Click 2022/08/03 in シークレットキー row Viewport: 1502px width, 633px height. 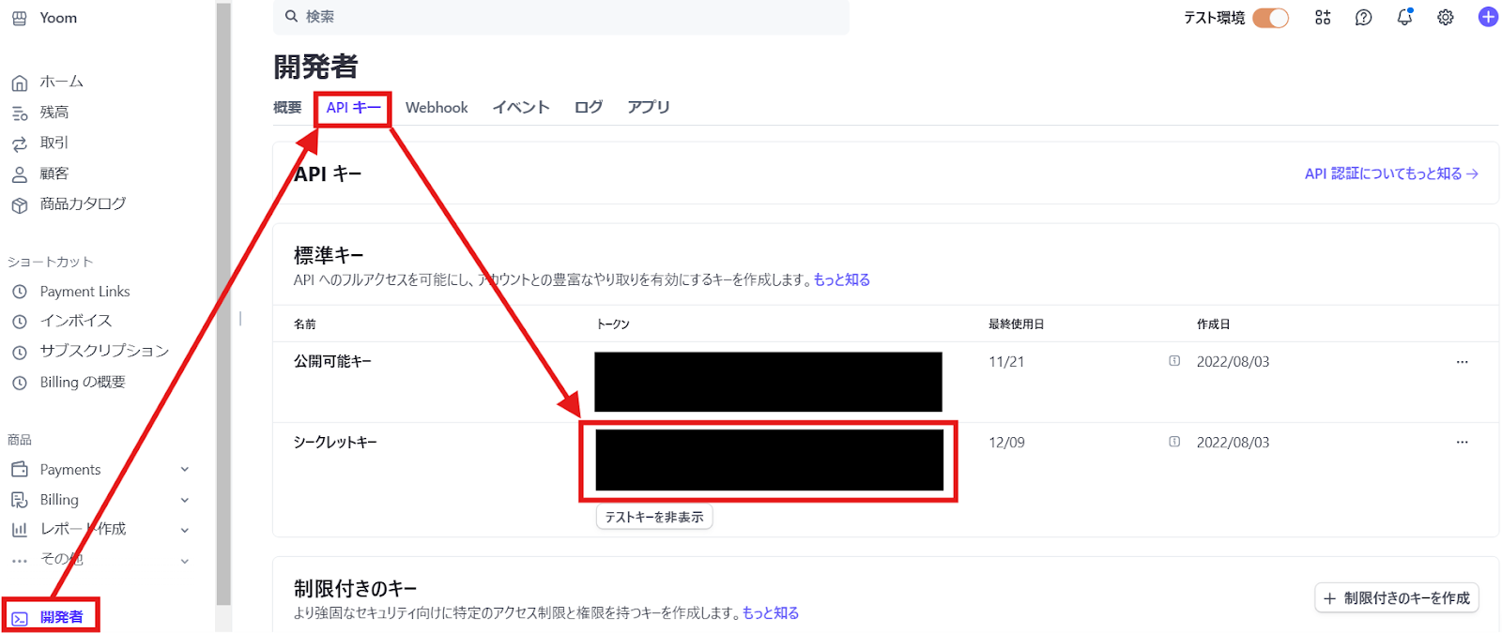tap(1233, 443)
